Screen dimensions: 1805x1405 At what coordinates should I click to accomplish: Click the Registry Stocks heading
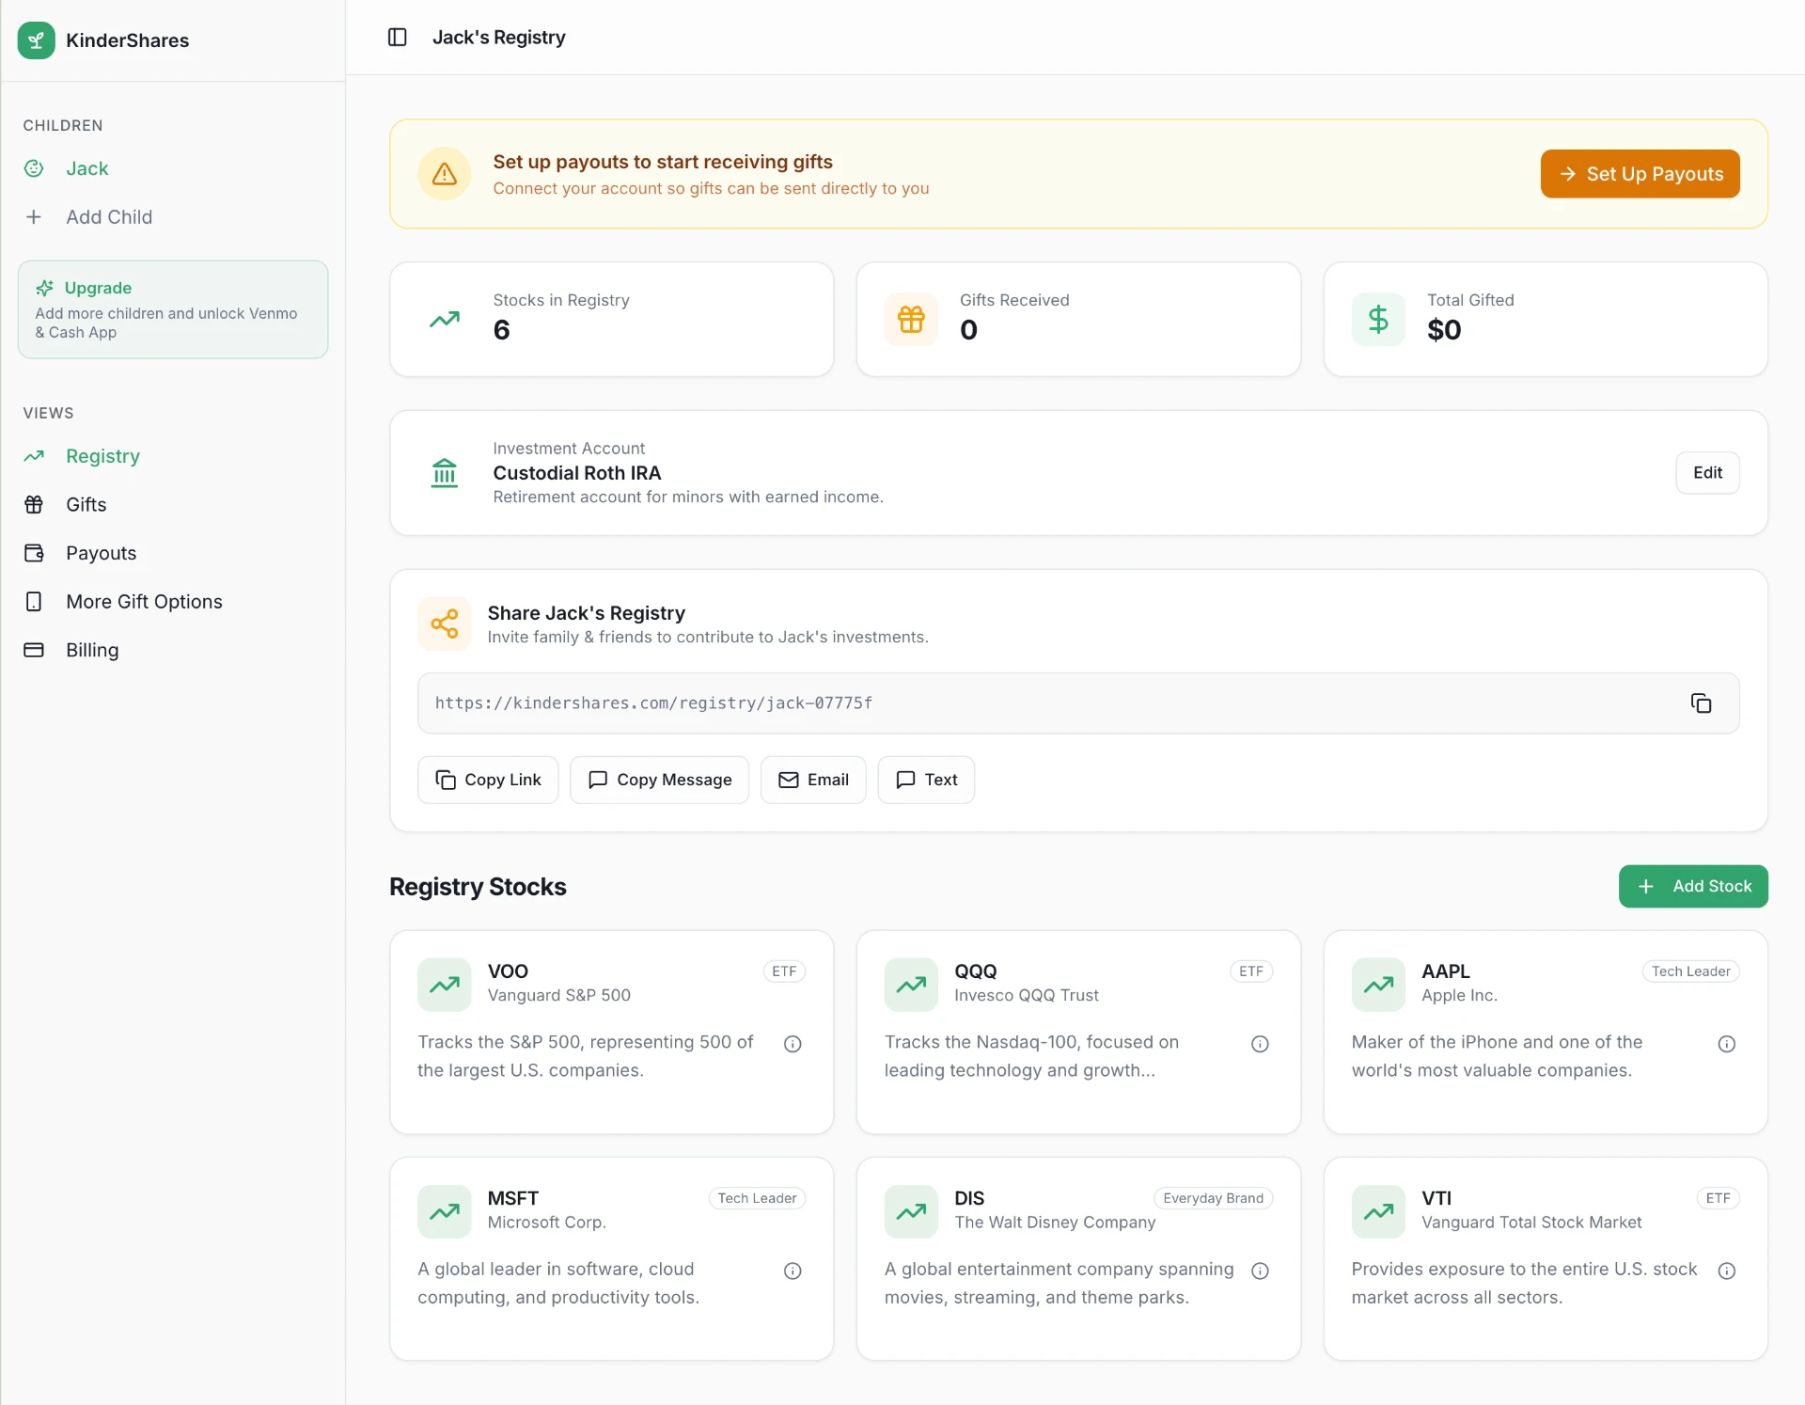pos(478,887)
